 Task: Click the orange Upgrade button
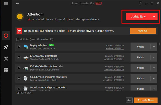click(x=143, y=31)
